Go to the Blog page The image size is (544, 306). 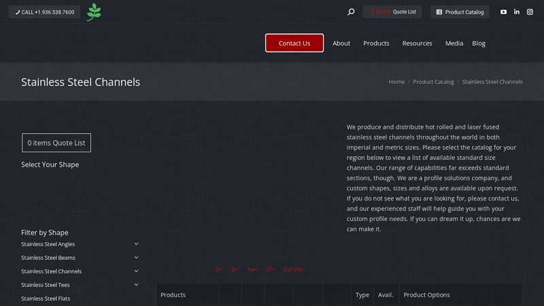(x=479, y=43)
